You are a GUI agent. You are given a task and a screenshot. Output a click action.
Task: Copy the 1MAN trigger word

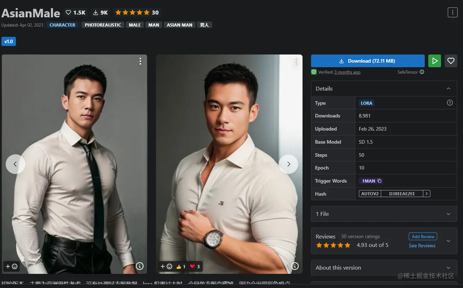point(379,181)
